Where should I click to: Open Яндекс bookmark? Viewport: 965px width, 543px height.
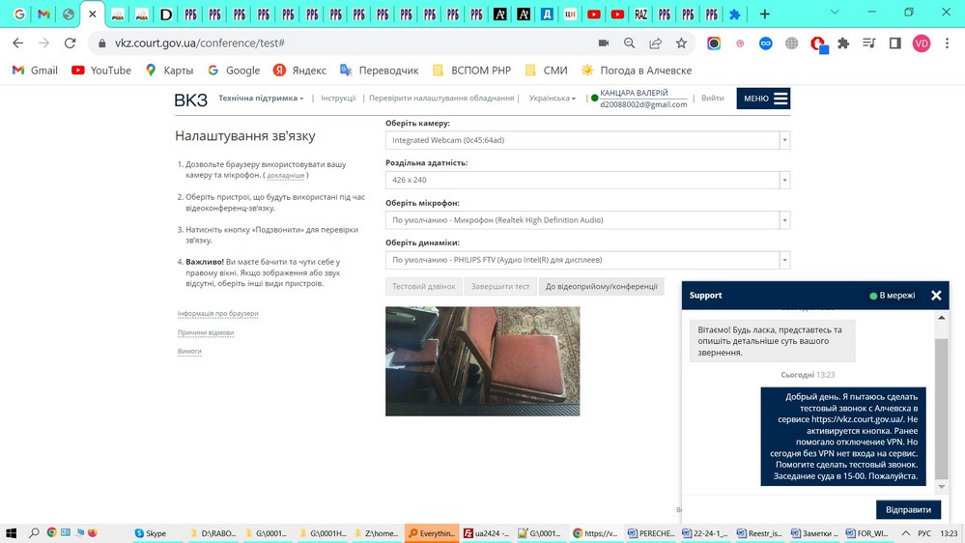[299, 71]
